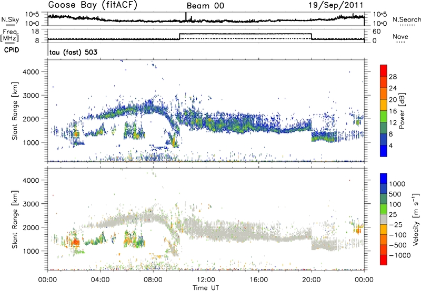This screenshot has width=421, height=291.
Task: Select the Freq. [MHz] axis label
Action: point(9,36)
